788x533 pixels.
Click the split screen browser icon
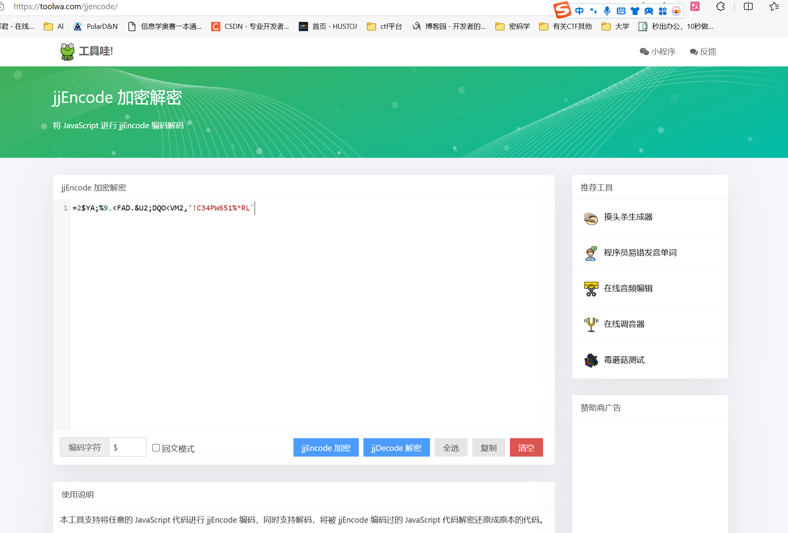click(x=748, y=7)
